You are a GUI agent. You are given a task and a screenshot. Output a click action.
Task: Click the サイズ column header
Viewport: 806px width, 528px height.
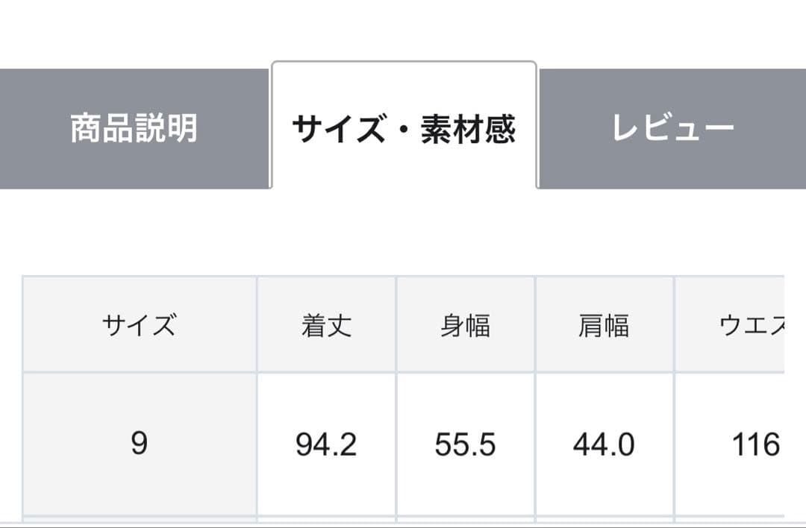(x=140, y=326)
